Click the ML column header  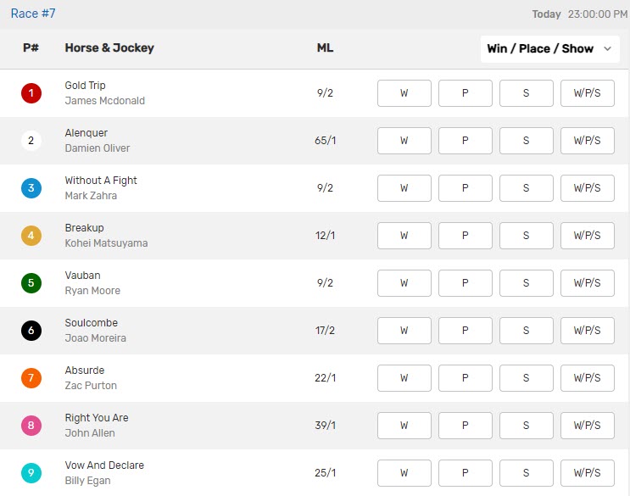click(325, 48)
